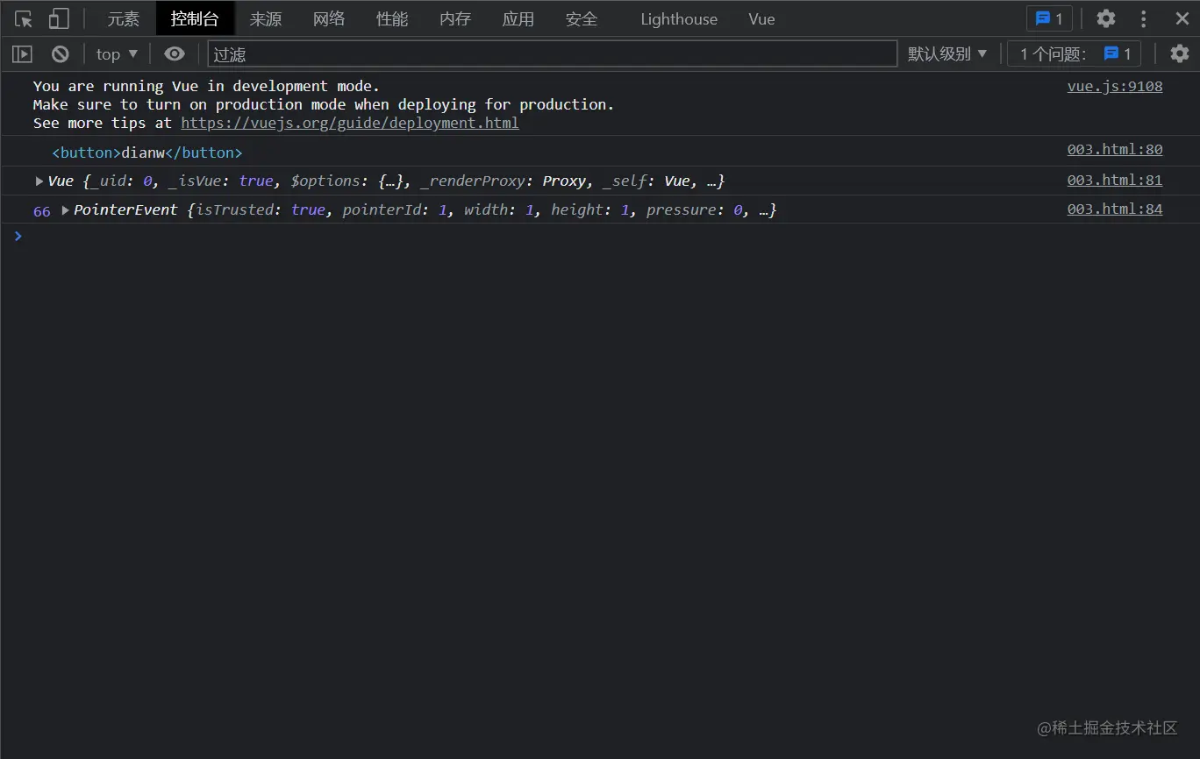Screen dimensions: 1200x759
Task: Open the Lighthouse tab
Action: (x=679, y=18)
